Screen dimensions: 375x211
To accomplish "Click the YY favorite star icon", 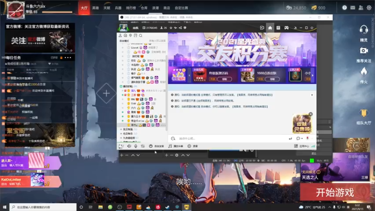I will [x=171, y=28].
